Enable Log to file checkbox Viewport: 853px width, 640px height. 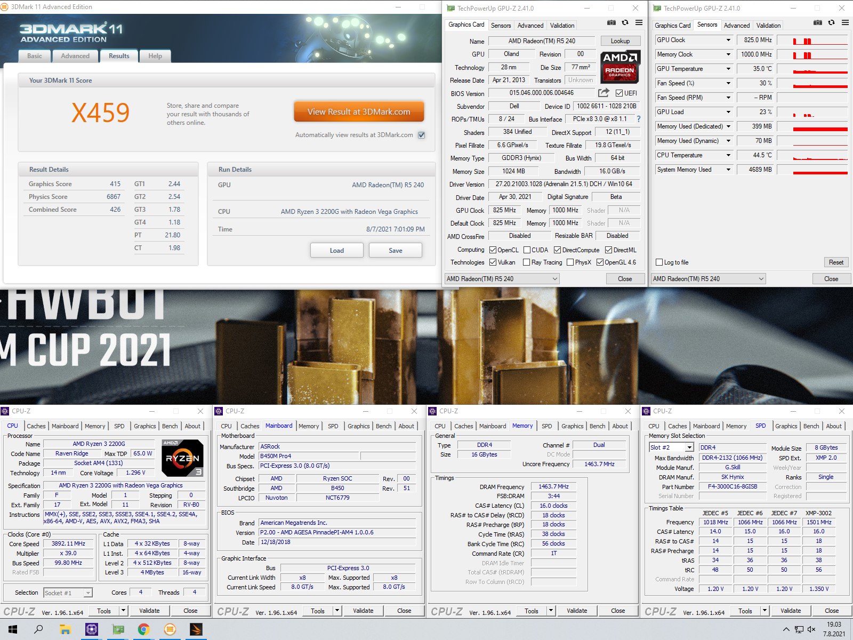[659, 262]
